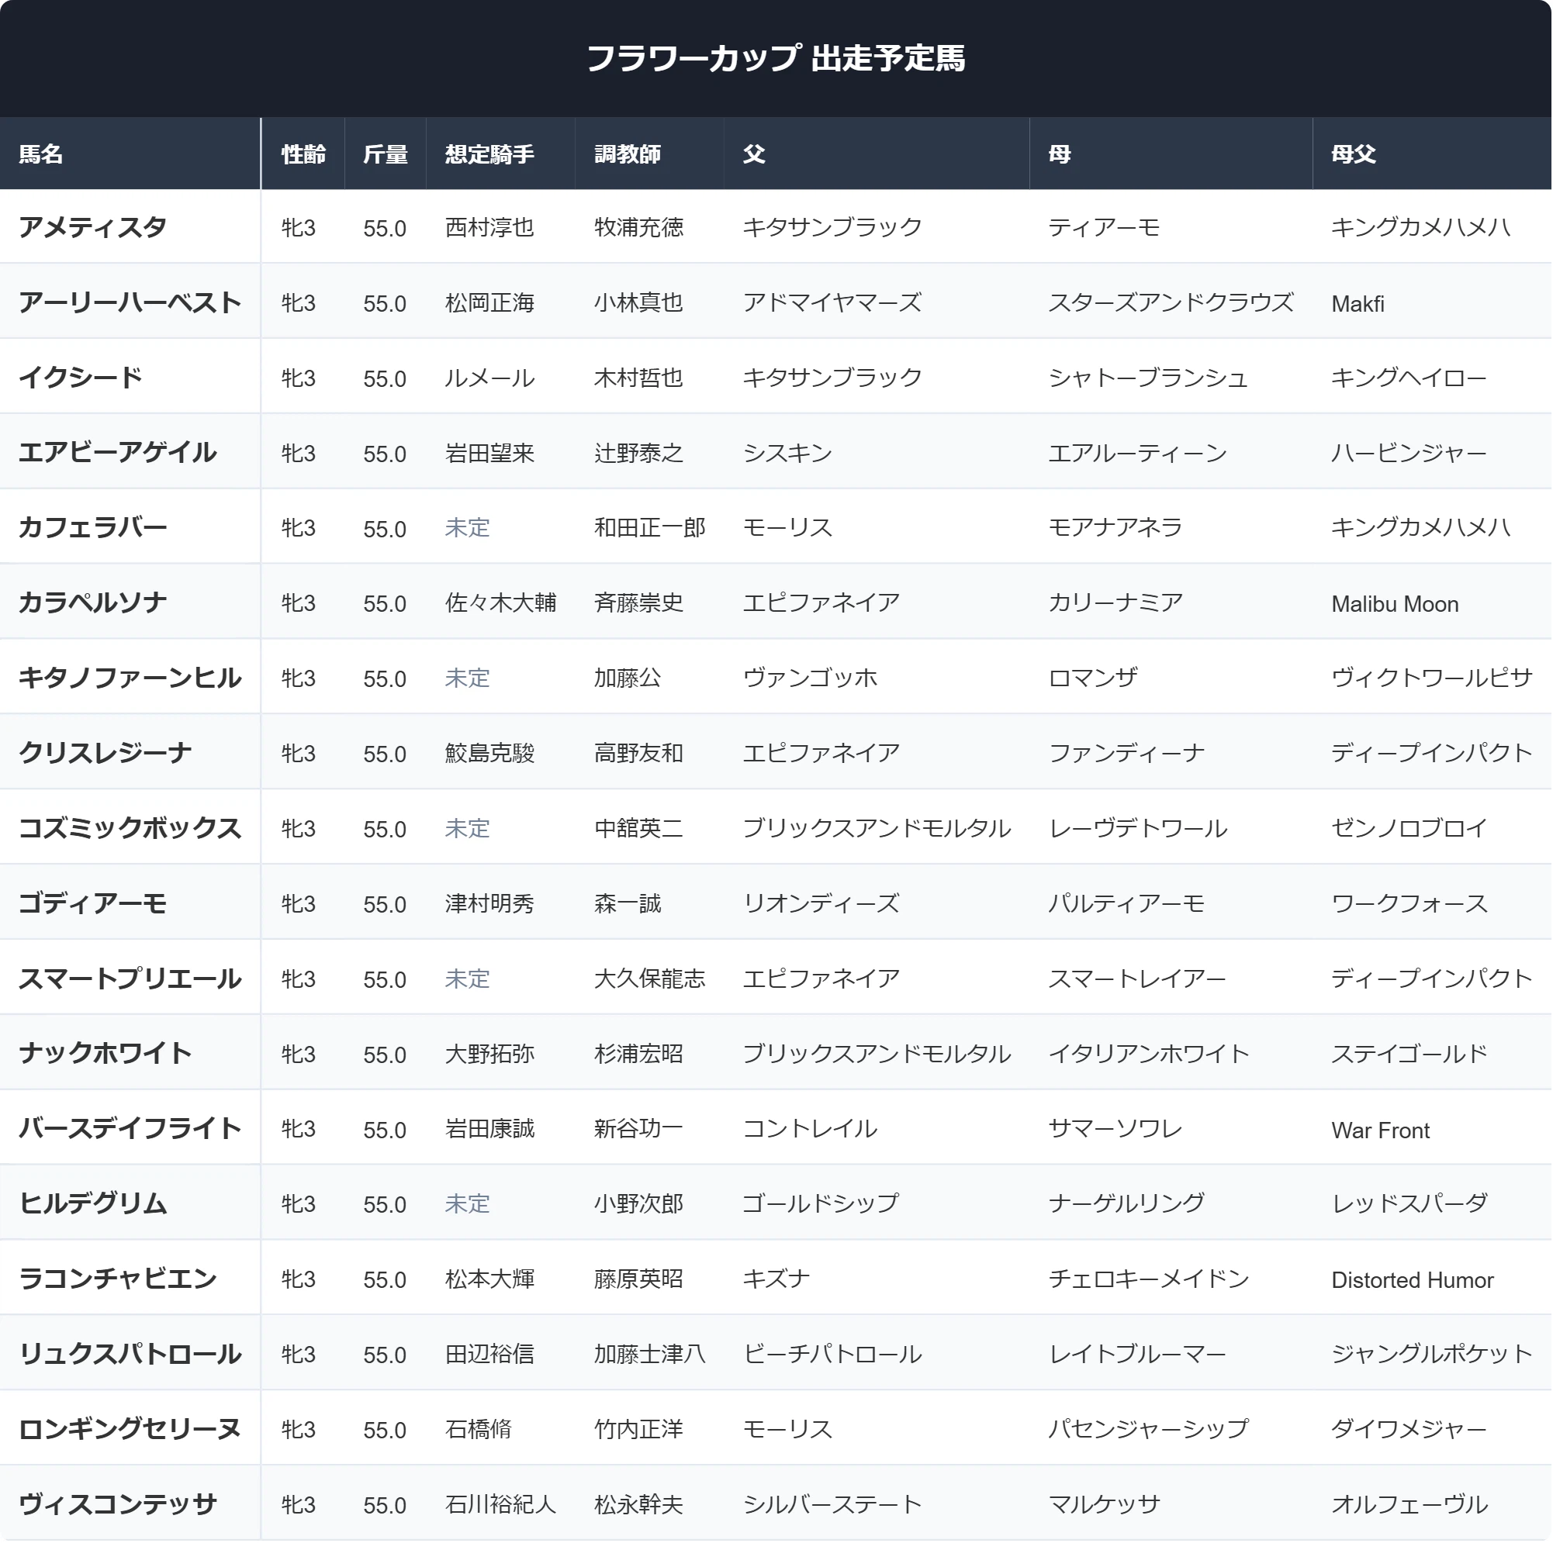Screen dimensions: 1553x1543
Task: Click horse name ゴディアーモ
Action: click(x=93, y=903)
